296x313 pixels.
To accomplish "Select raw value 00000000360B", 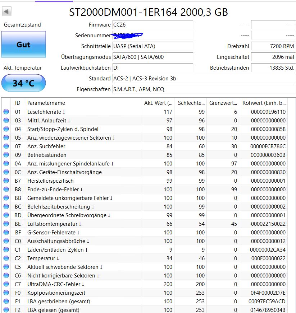I will [268, 155].
